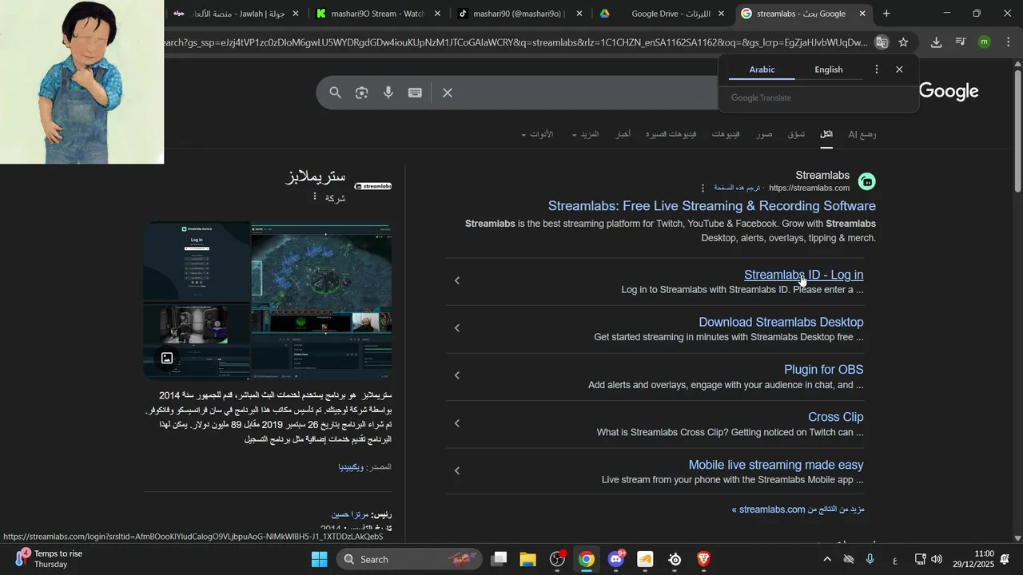Viewport: 1023px width, 575px height.
Task: Click the images icon on panel thumbnail
Action: pyautogui.click(x=167, y=359)
